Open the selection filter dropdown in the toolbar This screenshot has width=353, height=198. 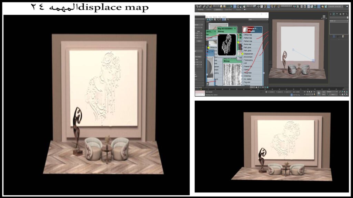tap(216, 6)
